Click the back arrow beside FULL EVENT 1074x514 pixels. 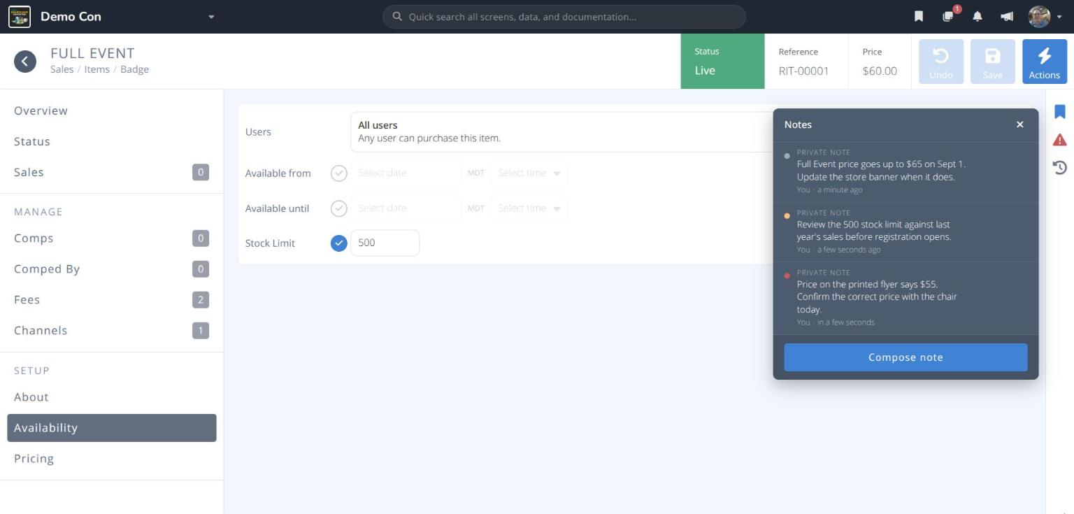click(x=25, y=62)
